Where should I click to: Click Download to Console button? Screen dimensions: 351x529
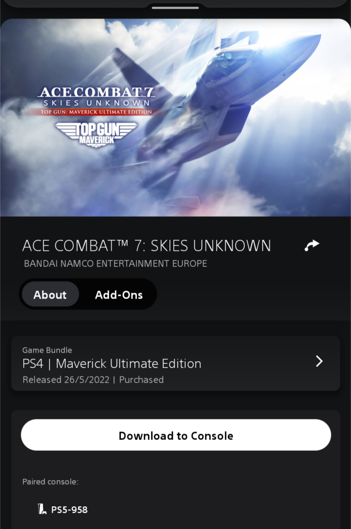tap(176, 435)
